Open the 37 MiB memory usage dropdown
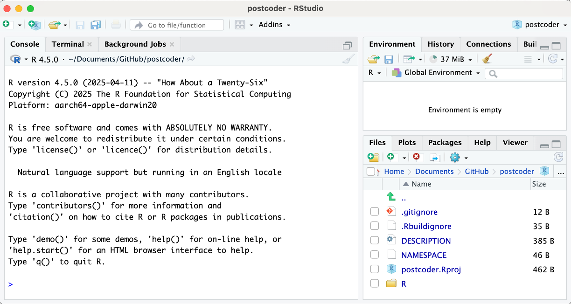571x304 pixels. point(456,59)
